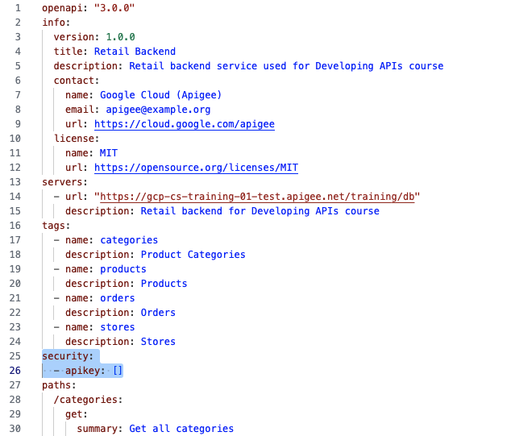Click the title value Retail Backend
This screenshot has height=436, width=515.
[x=135, y=52]
